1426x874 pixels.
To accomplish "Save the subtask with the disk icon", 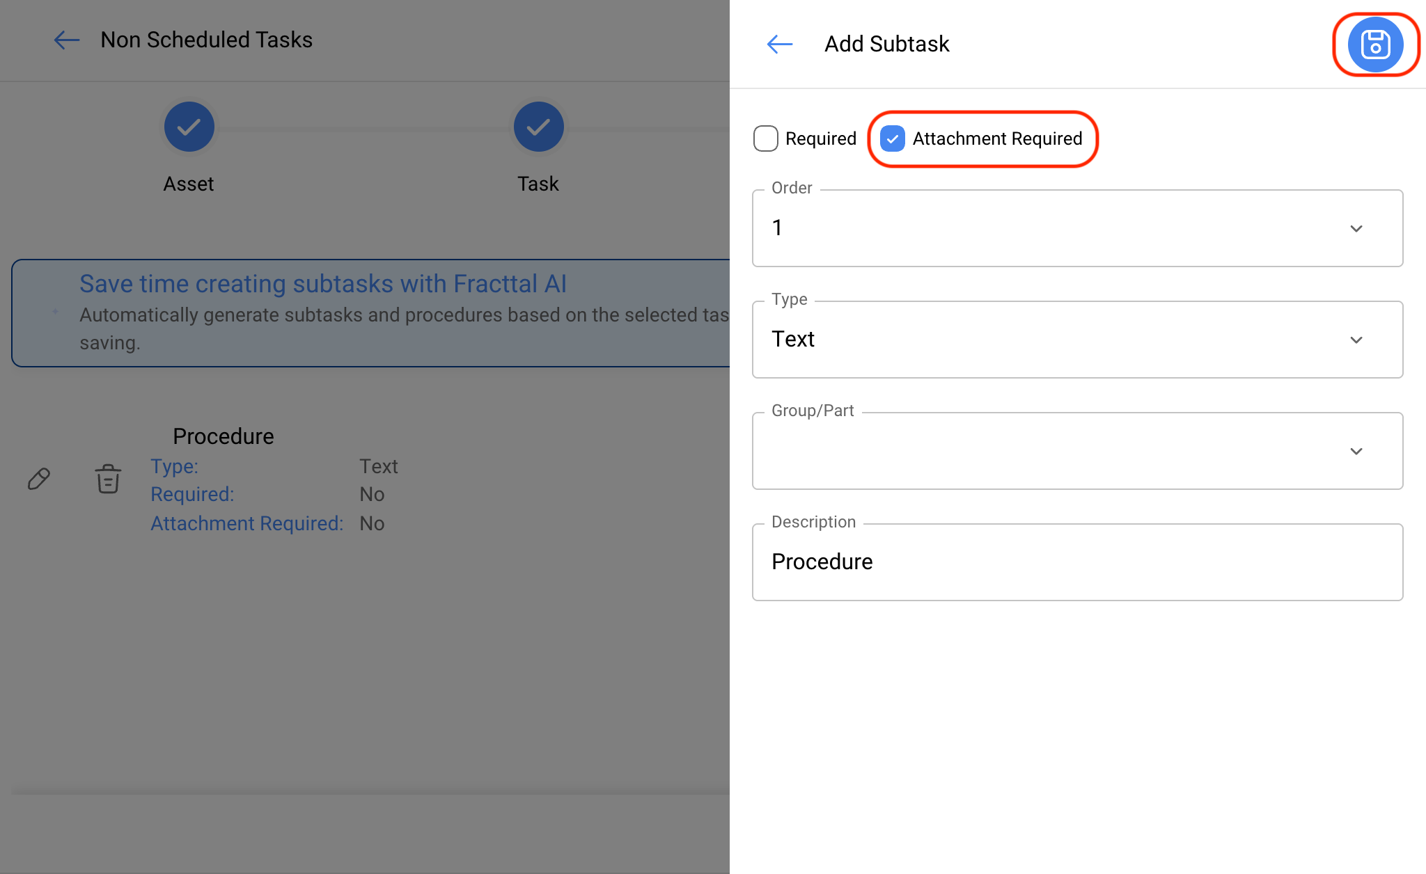I will tap(1375, 45).
